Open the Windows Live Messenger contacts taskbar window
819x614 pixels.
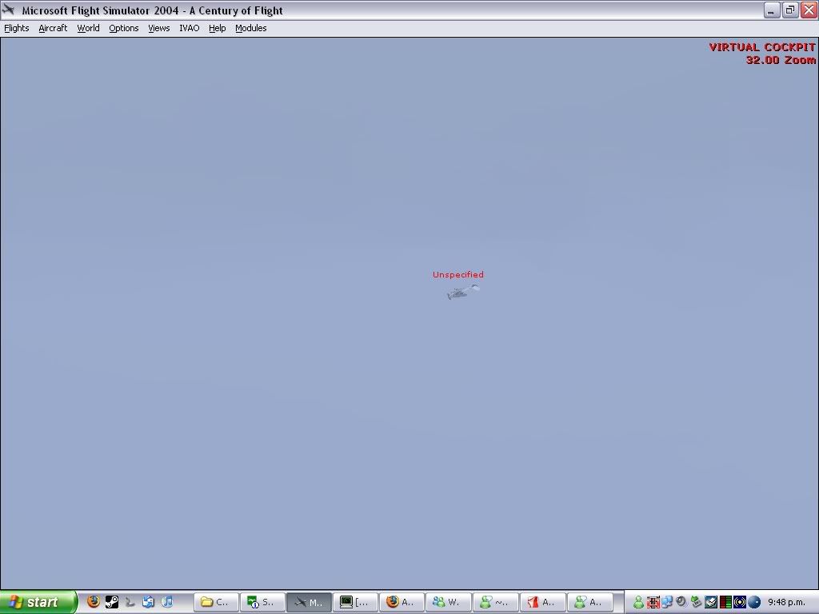(x=448, y=602)
